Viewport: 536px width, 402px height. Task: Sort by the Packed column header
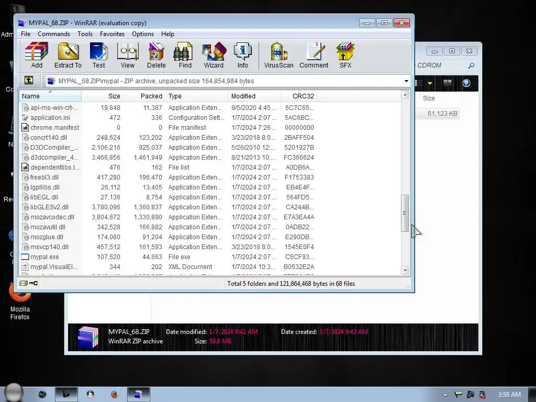click(x=144, y=96)
